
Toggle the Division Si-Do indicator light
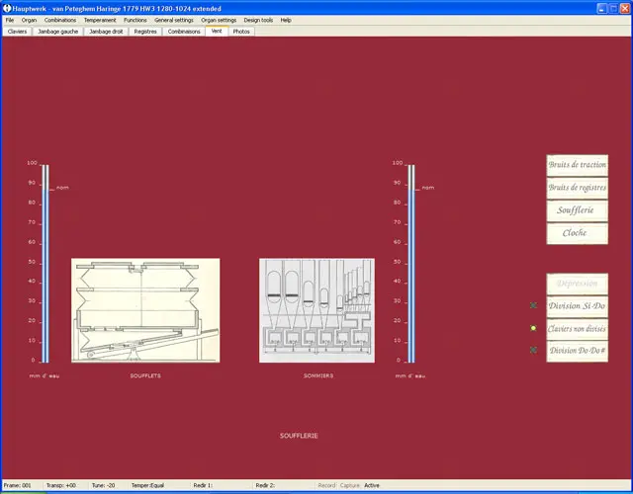pos(533,306)
